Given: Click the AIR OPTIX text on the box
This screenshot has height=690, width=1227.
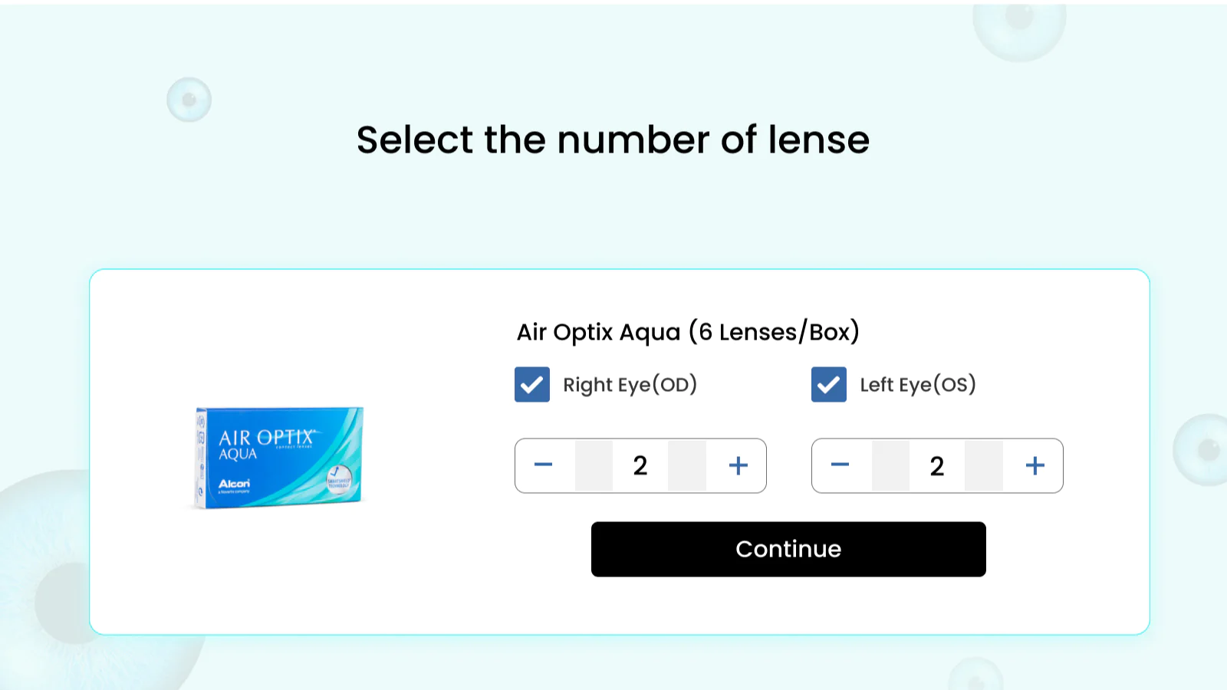Looking at the screenshot, I should point(265,437).
